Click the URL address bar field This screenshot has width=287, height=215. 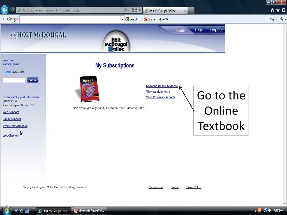70,10
